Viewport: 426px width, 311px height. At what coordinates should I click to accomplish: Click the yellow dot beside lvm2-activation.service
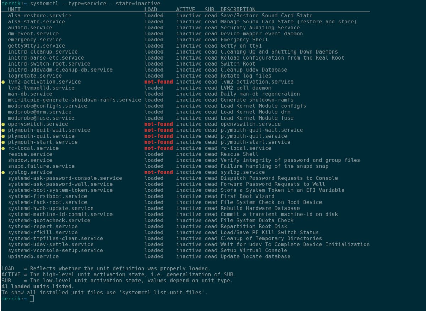pyautogui.click(x=3, y=82)
